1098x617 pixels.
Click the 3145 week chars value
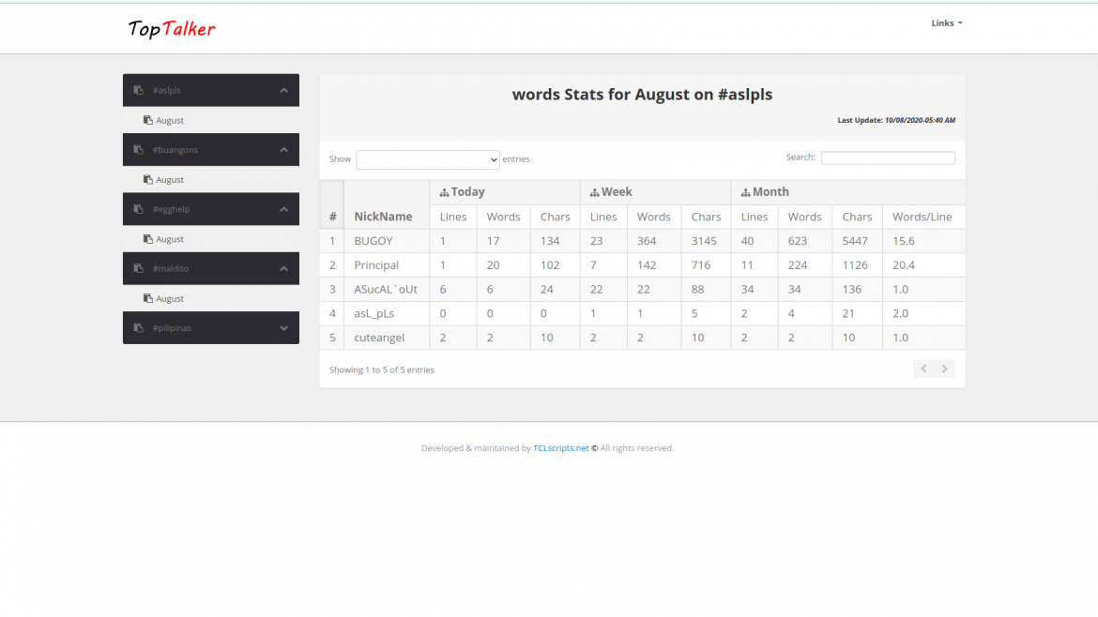[x=704, y=241]
